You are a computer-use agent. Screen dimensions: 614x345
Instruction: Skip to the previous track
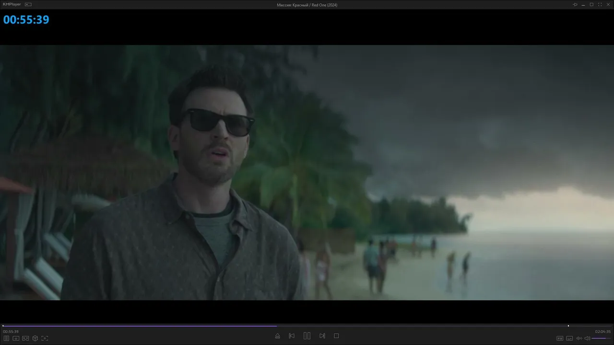click(292, 336)
